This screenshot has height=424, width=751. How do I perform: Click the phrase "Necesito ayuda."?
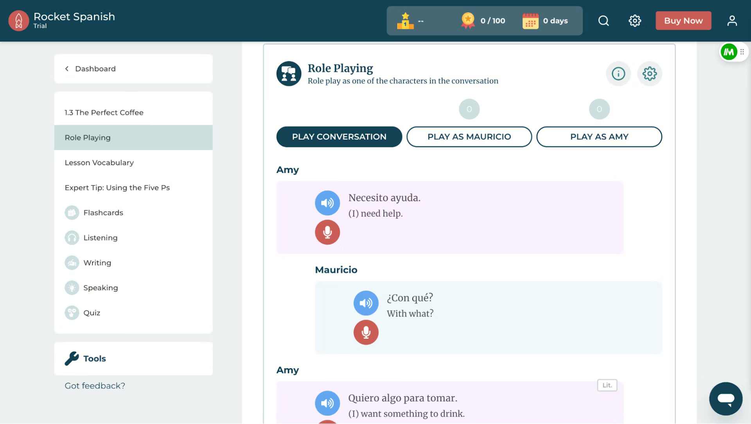tap(384, 198)
